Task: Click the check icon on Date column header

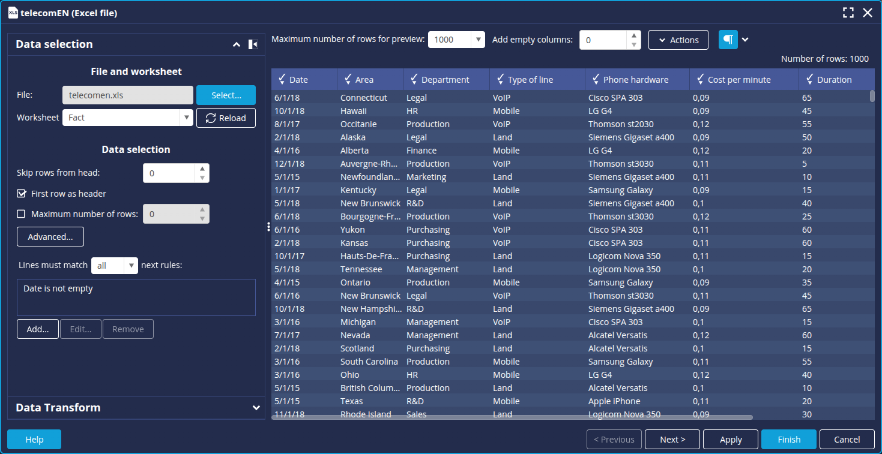Action: coord(282,80)
